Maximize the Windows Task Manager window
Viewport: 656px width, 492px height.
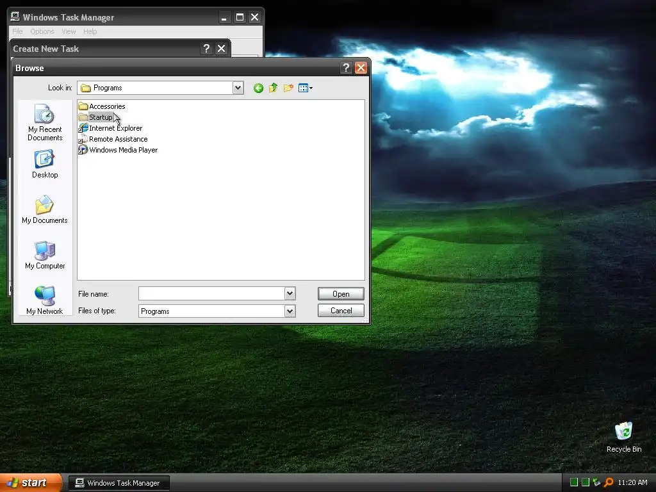[x=240, y=17]
